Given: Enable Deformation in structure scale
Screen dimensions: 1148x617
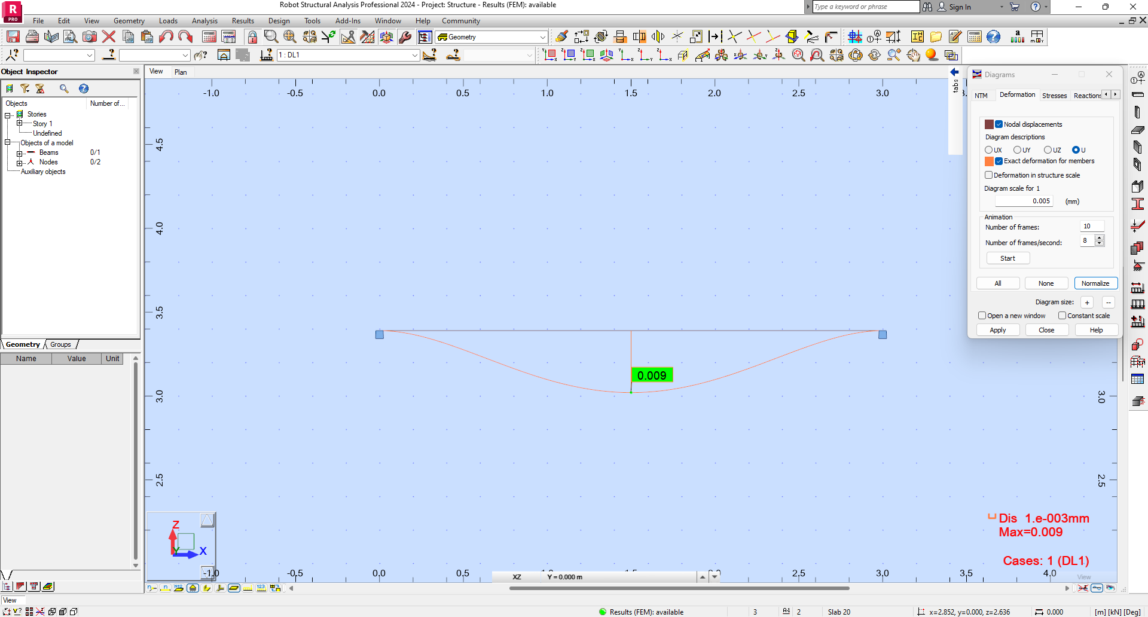Looking at the screenshot, I should [989, 175].
